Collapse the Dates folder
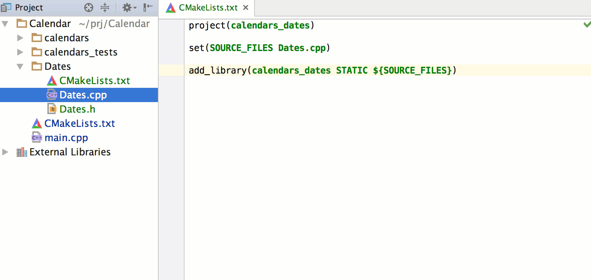Image resolution: width=591 pixels, height=280 pixels. 20,67
